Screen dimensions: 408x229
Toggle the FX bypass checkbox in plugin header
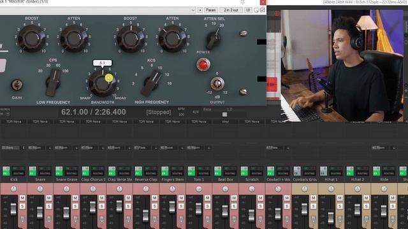[x=262, y=10]
